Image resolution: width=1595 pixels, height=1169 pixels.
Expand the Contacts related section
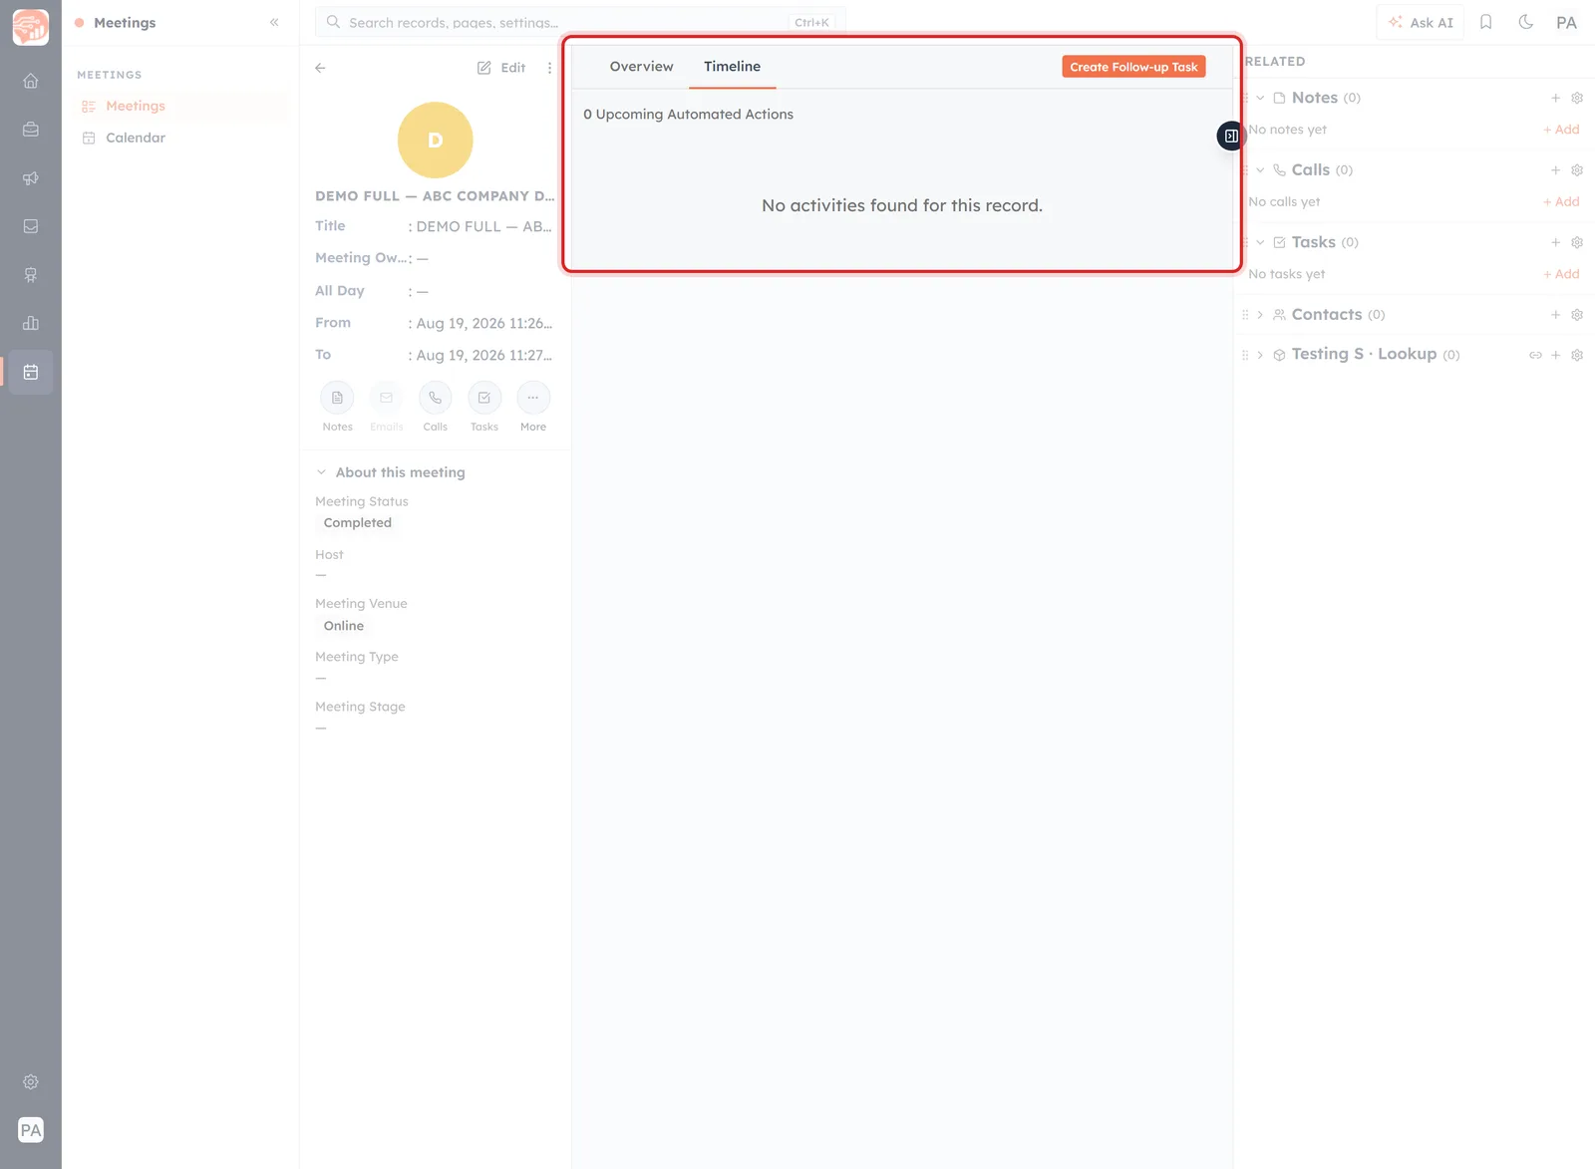click(x=1260, y=315)
